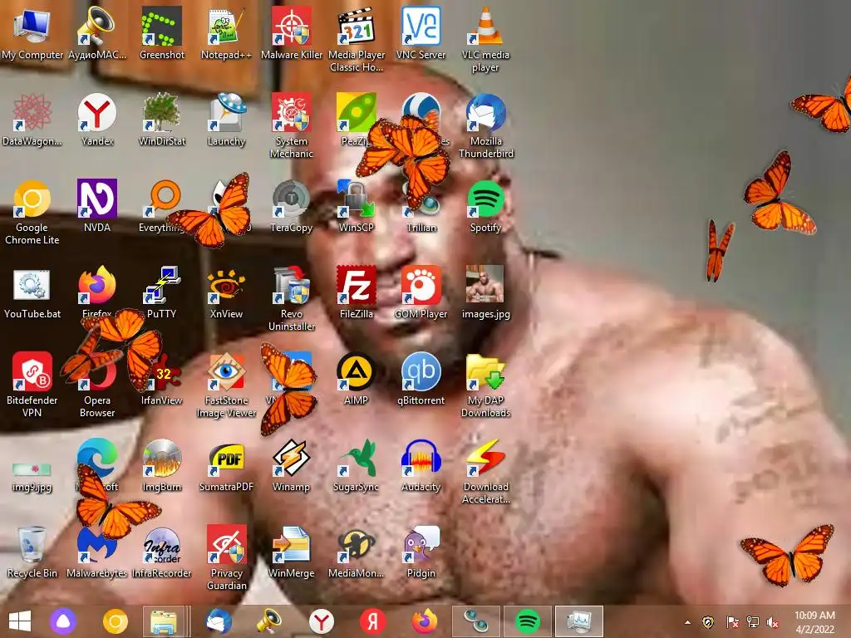Open File Explorer from the taskbar

pos(164,621)
